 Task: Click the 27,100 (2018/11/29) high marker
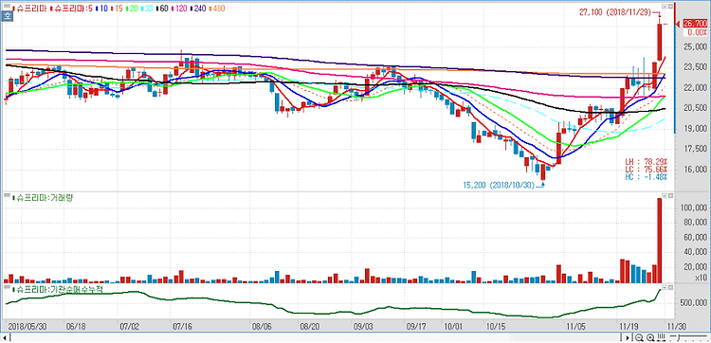(x=616, y=12)
